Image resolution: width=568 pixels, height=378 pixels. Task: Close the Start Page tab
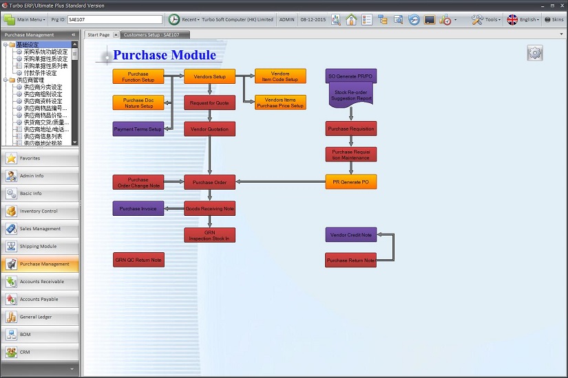(116, 35)
